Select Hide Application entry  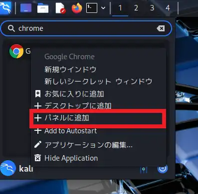pos(98,158)
